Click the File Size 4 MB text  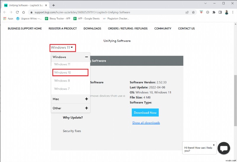[x=140, y=97]
